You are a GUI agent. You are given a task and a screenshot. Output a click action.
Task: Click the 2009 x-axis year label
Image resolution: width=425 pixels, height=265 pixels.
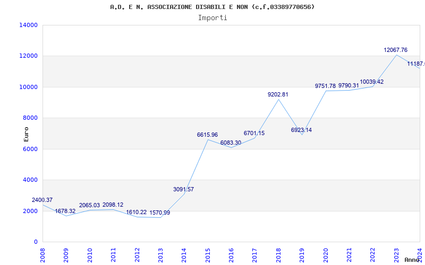pos(66,255)
